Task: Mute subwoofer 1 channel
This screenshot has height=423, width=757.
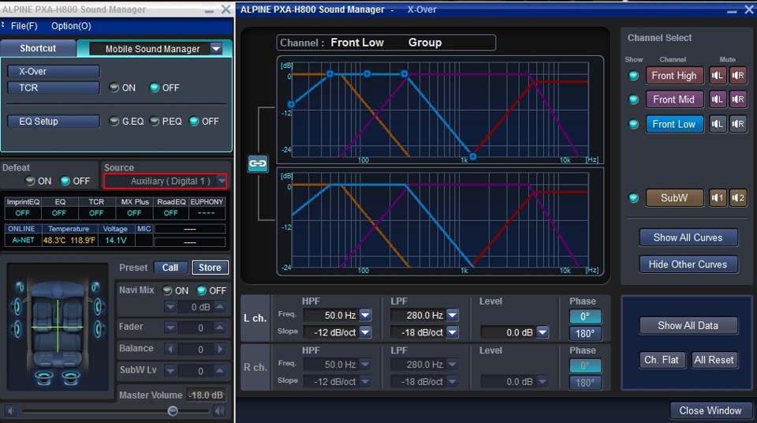Action: click(x=718, y=198)
